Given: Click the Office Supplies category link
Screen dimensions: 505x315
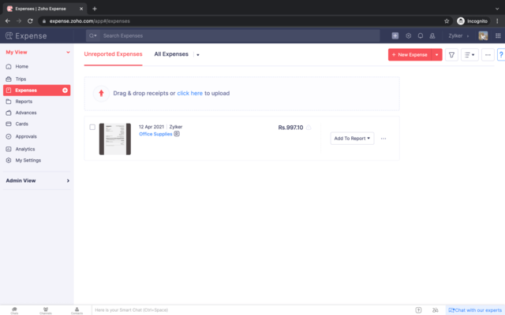Looking at the screenshot, I should (155, 134).
